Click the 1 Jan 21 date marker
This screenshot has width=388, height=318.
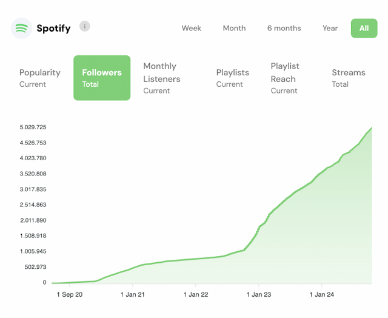pos(133,295)
